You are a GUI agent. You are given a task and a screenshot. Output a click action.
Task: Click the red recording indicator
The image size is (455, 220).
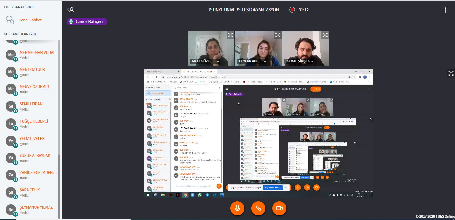click(292, 10)
